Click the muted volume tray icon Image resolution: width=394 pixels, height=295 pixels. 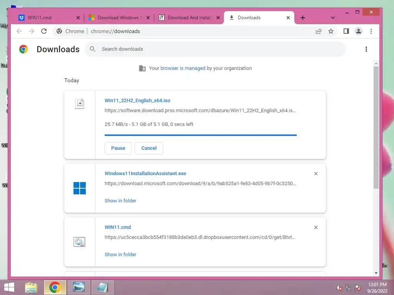click(x=339, y=288)
